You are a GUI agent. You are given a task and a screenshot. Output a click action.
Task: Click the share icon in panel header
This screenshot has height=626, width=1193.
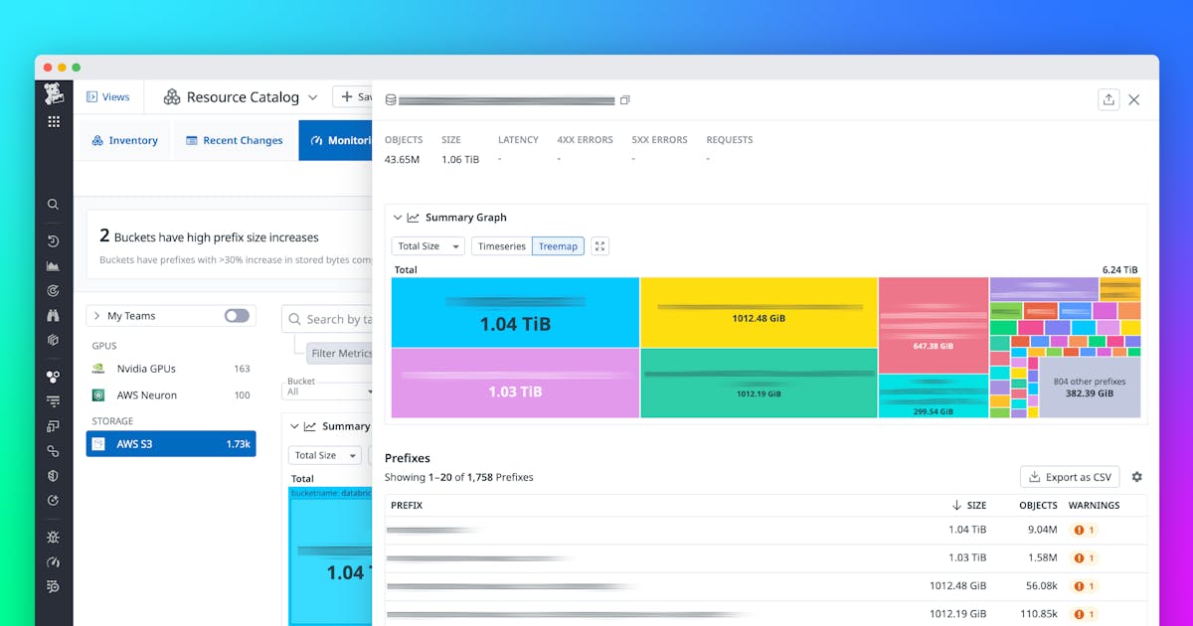[1108, 99]
